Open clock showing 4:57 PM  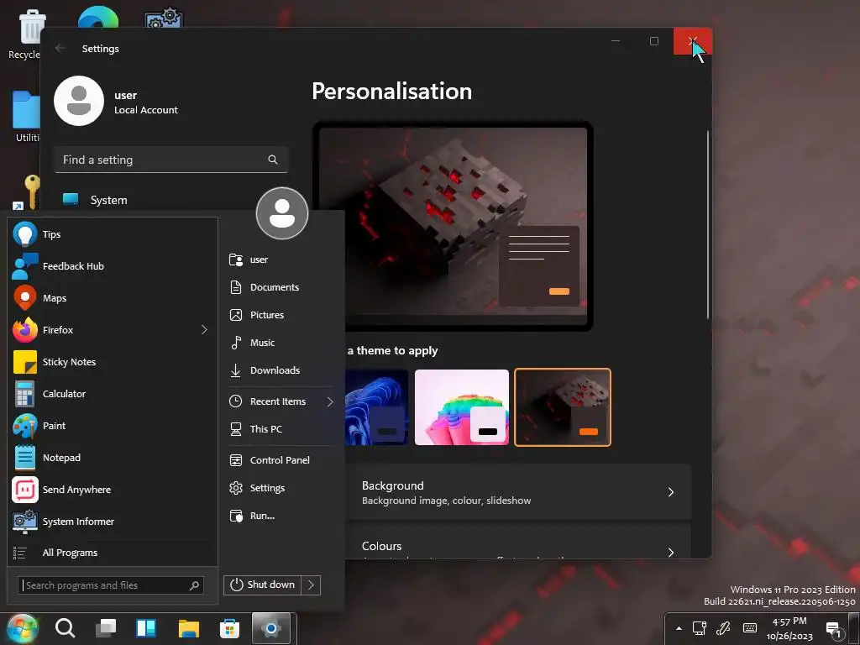coord(789,628)
